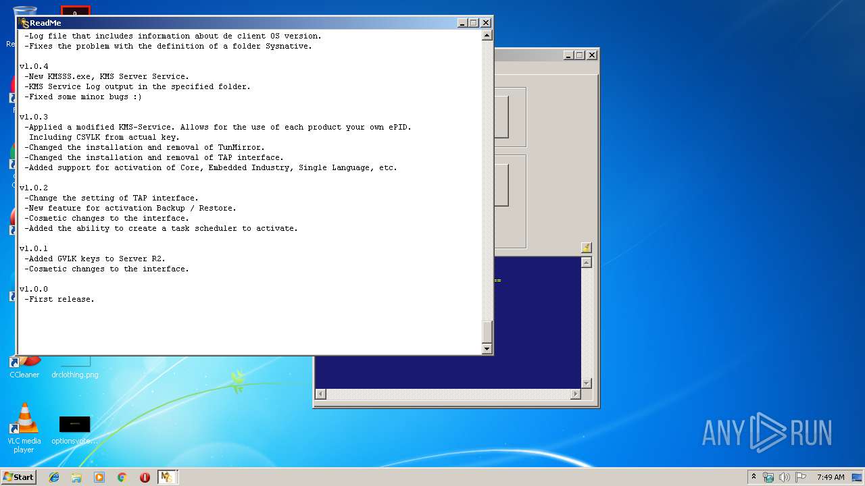865x486 pixels.
Task: Click upper large button in background window
Action: coord(501,117)
